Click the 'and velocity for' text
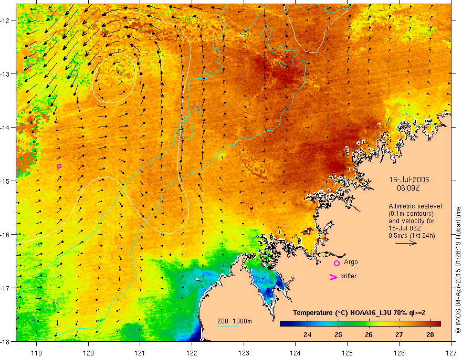The width and height of the screenshot is (462, 357). (411, 221)
